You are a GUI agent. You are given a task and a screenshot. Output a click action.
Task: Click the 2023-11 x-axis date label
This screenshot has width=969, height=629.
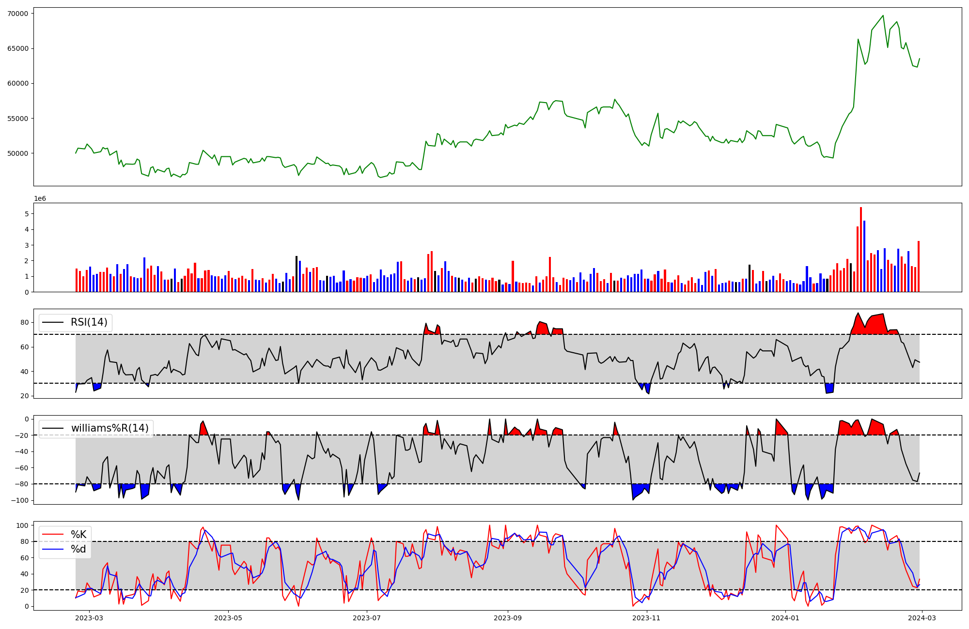647,618
